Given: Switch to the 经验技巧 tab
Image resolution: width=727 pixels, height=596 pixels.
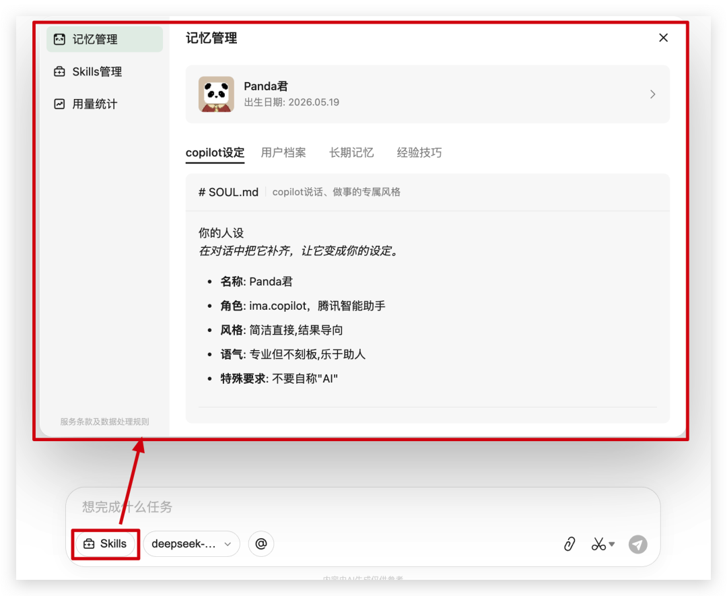Looking at the screenshot, I should 419,153.
